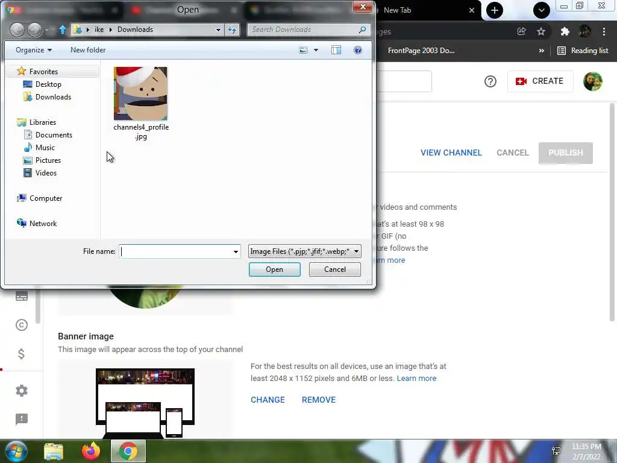Image resolution: width=617 pixels, height=463 pixels.
Task: Click CANCEL in channel customization
Action: 512,153
